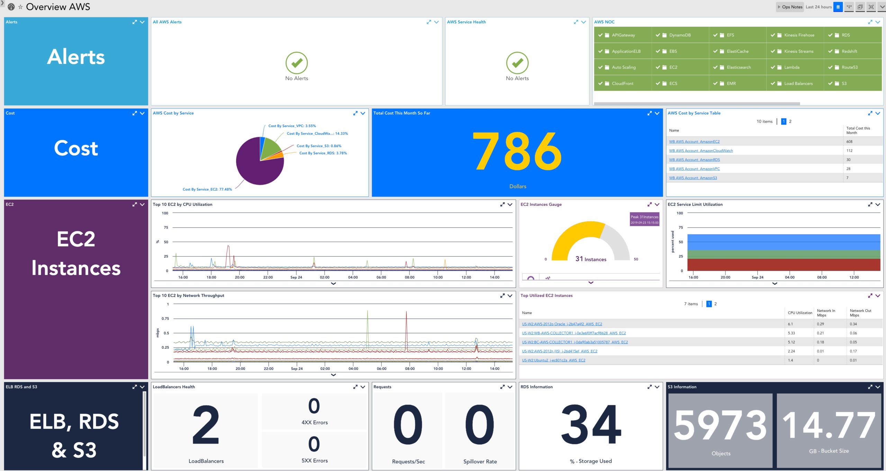
Task: Open the Ops Notes menu in the top bar
Action: coord(790,7)
